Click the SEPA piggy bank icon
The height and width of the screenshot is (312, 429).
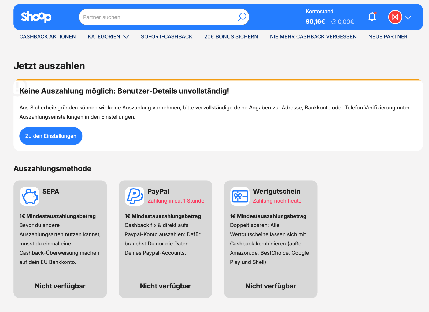(x=29, y=196)
